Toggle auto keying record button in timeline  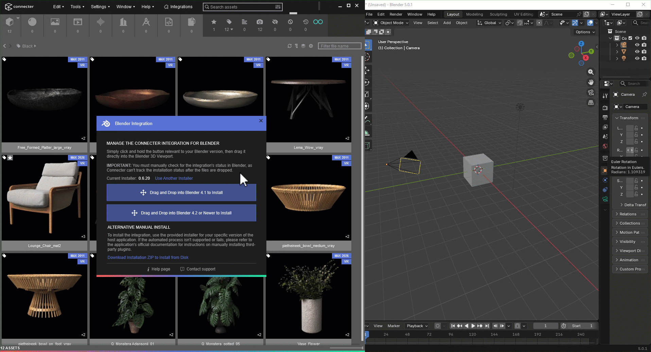click(438, 326)
